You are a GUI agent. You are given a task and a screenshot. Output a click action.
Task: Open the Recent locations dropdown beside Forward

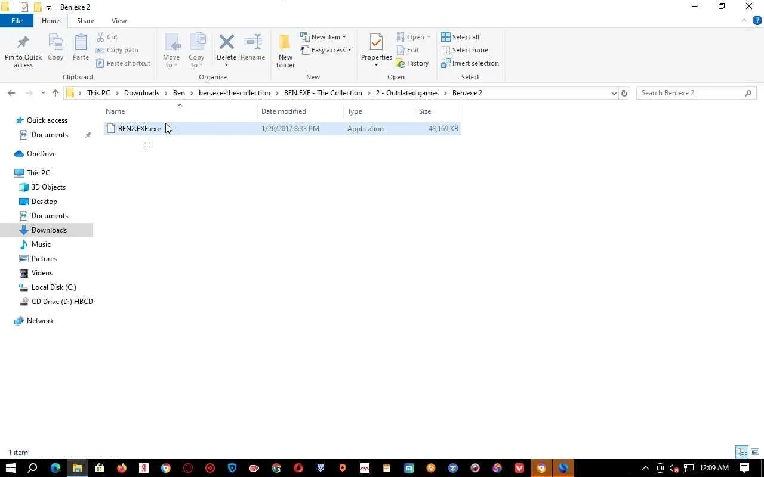(x=43, y=93)
